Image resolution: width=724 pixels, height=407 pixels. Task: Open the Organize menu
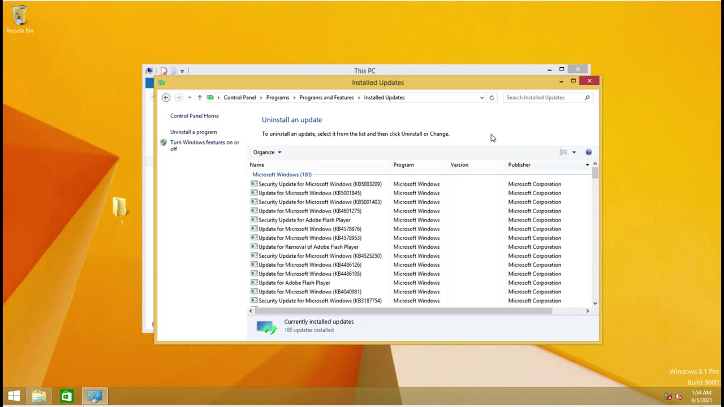tap(267, 152)
